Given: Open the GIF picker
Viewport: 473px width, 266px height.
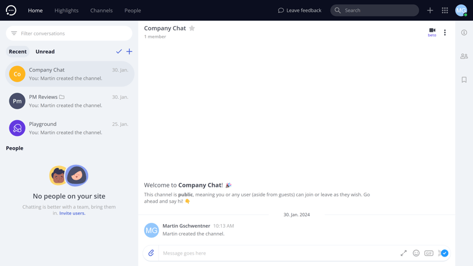Looking at the screenshot, I should [x=429, y=253].
